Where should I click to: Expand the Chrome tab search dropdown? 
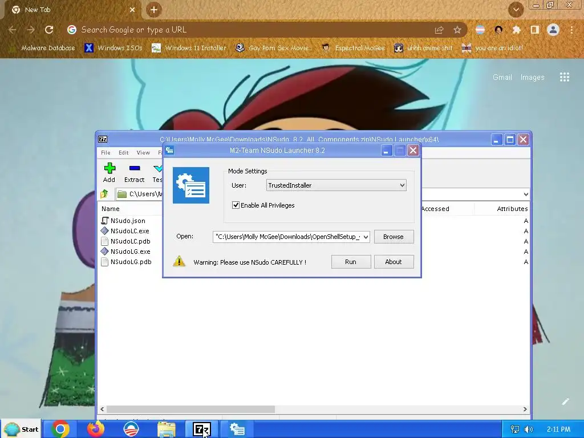[x=516, y=10]
